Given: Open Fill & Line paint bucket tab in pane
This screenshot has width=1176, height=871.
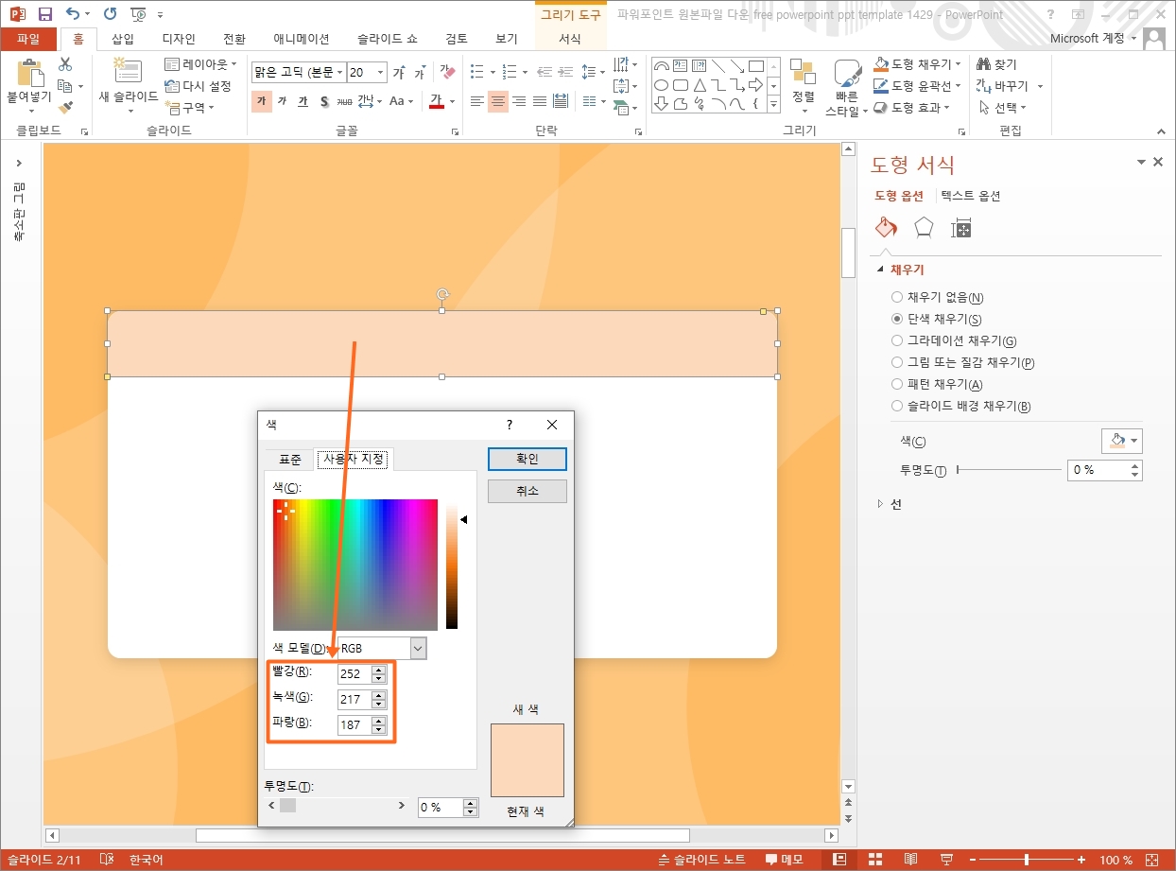Looking at the screenshot, I should pos(886,228).
